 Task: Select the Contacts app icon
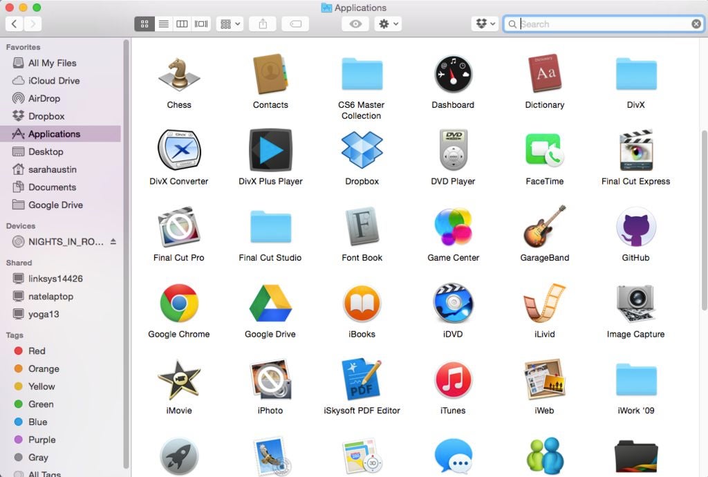pos(270,74)
